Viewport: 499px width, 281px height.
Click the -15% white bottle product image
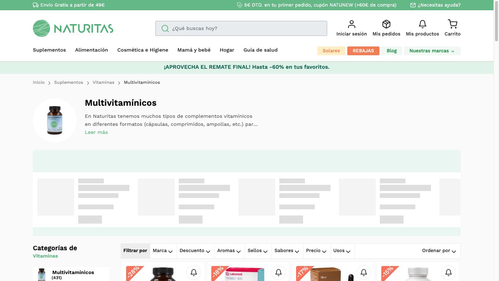tap(418, 274)
